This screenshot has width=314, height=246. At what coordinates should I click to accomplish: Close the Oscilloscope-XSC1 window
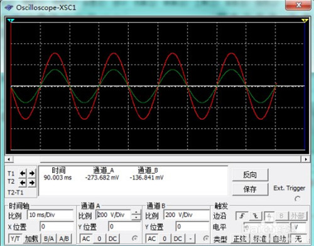(298, 5)
